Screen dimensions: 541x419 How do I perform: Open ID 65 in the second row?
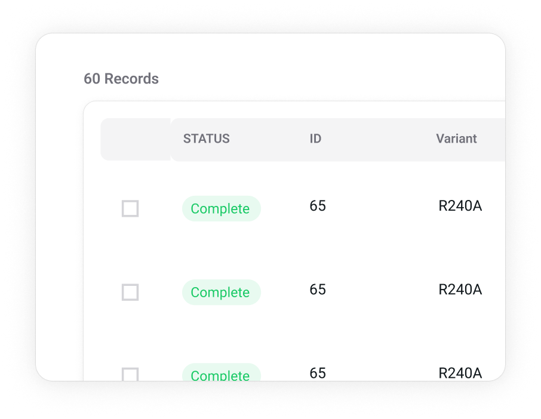318,289
